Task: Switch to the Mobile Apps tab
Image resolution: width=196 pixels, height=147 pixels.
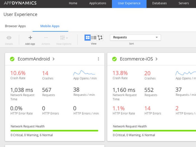Action: point(50,26)
